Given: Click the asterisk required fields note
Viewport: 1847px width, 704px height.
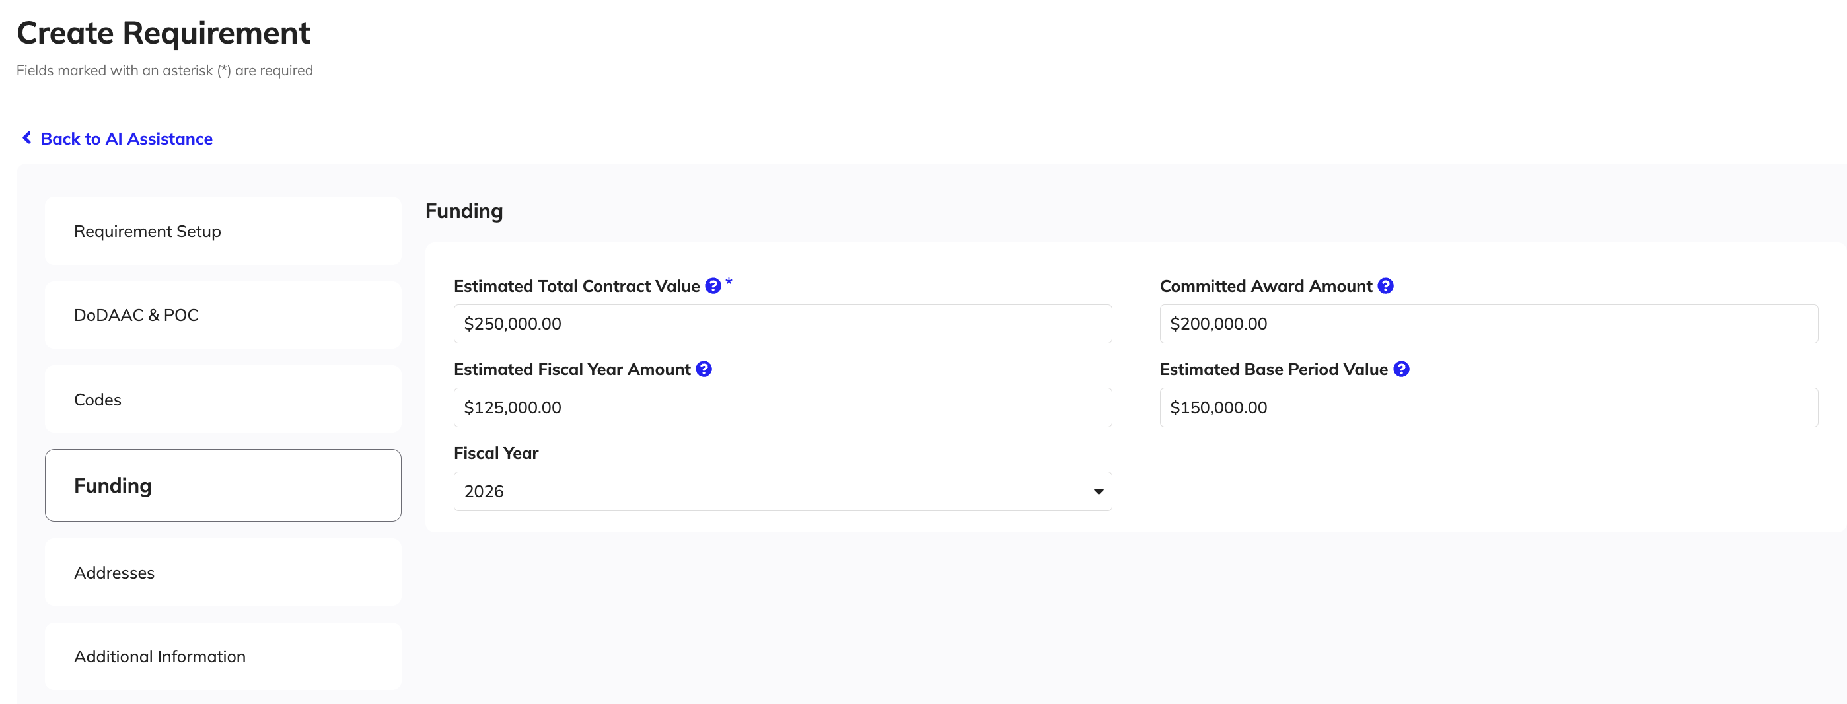Looking at the screenshot, I should tap(165, 70).
